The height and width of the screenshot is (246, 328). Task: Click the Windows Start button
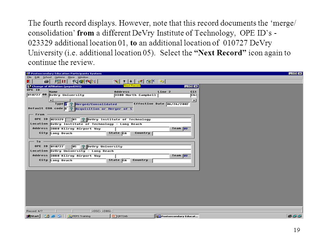click(x=33, y=216)
